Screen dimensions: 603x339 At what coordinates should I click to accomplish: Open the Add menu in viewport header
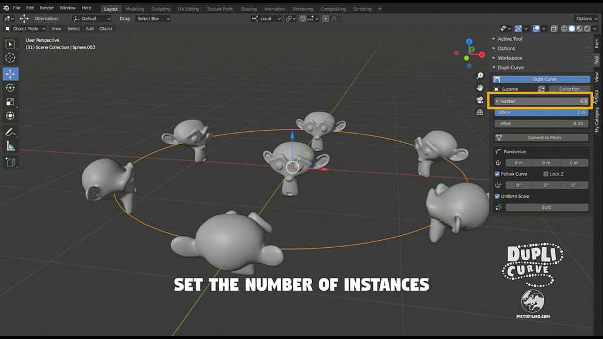(x=90, y=28)
